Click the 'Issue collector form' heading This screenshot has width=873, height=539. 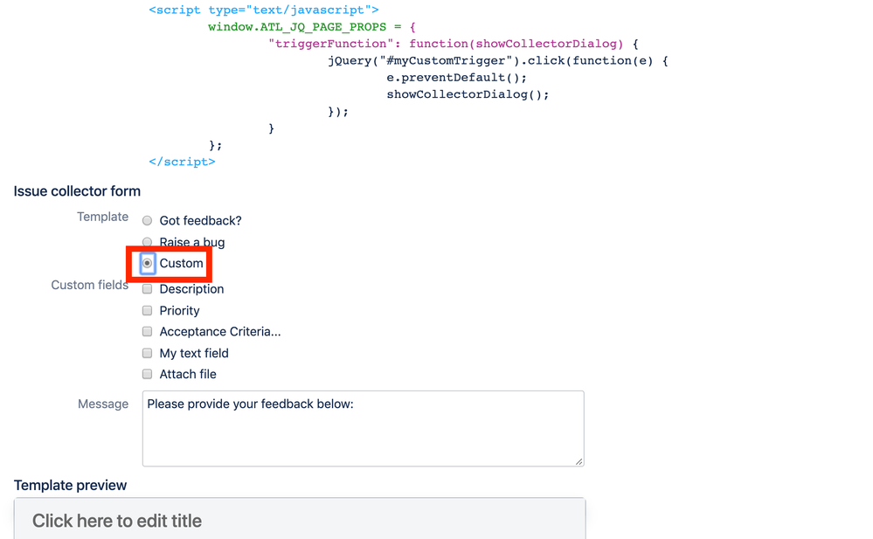click(77, 191)
